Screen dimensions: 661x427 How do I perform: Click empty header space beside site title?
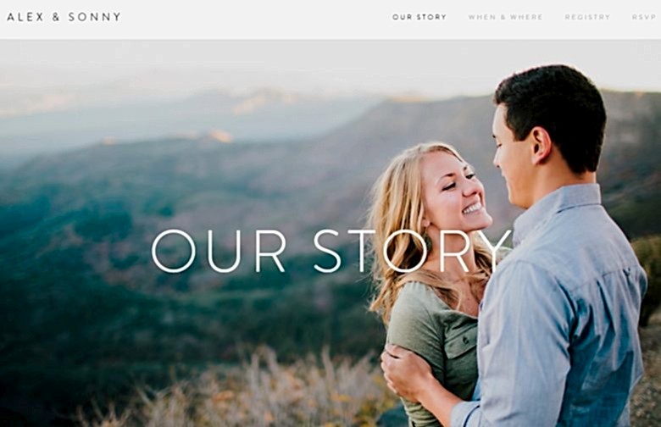pyautogui.click(x=253, y=19)
